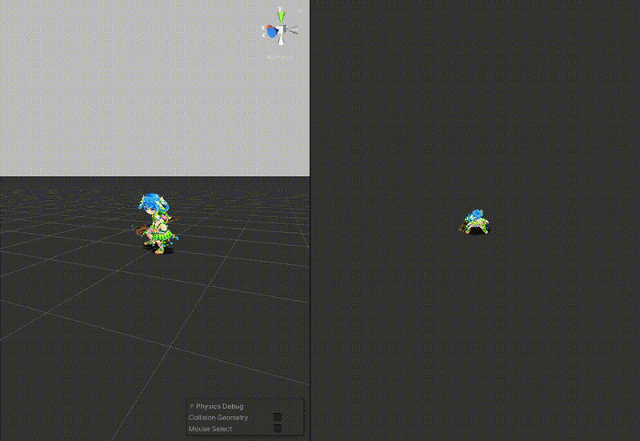The image size is (640, 441).
Task: Click the Collision Geometry label text
Action: (218, 418)
